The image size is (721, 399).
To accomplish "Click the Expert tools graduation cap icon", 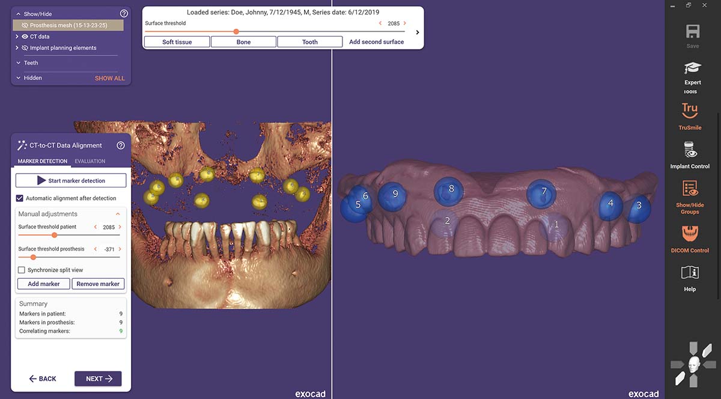I will point(692,69).
